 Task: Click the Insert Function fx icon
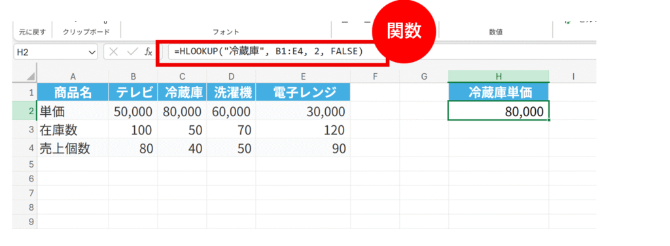tap(149, 52)
